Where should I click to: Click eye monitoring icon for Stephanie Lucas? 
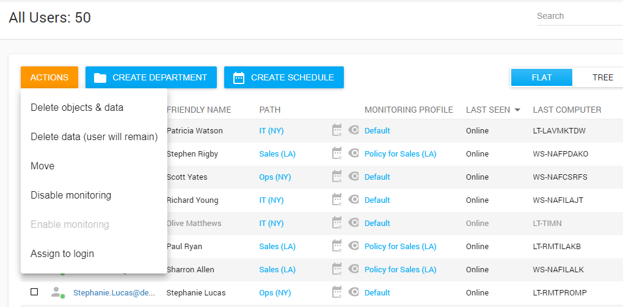tap(354, 292)
